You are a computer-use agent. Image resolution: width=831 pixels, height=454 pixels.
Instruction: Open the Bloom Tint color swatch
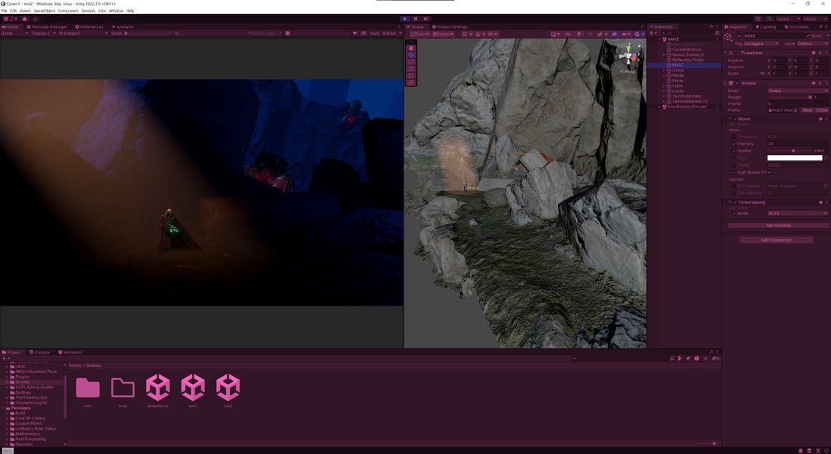click(794, 158)
